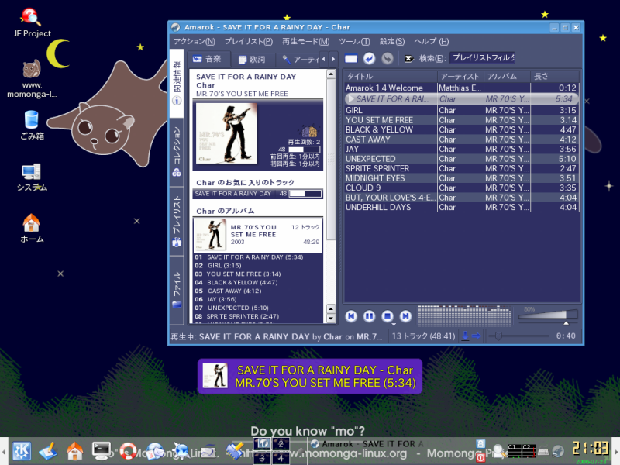Pause the current song
The height and width of the screenshot is (465, 620).
tap(370, 316)
